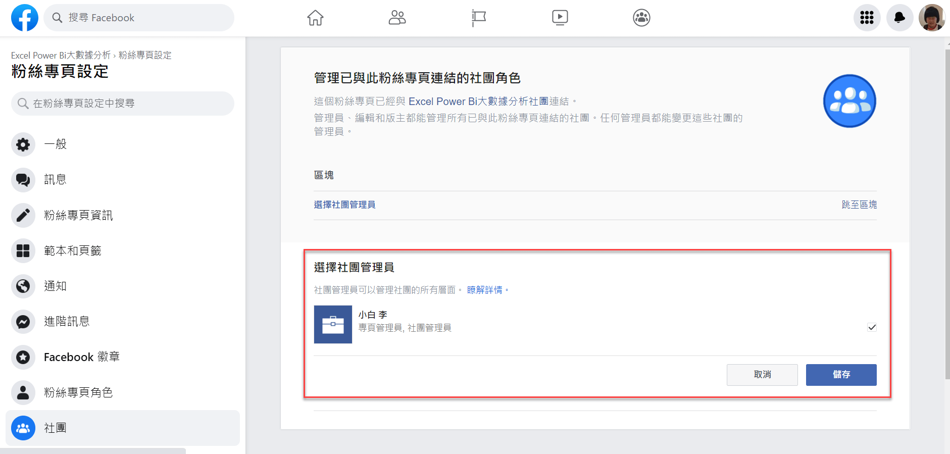
Task: Click the Excel Power Bi大數據分析 breadcrumb
Action: [x=61, y=55]
